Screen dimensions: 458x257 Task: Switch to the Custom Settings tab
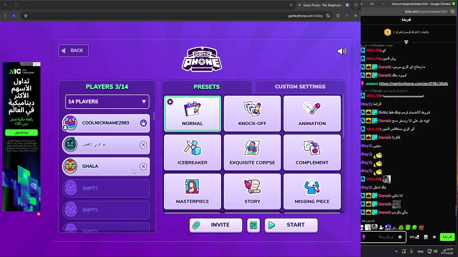tap(300, 87)
